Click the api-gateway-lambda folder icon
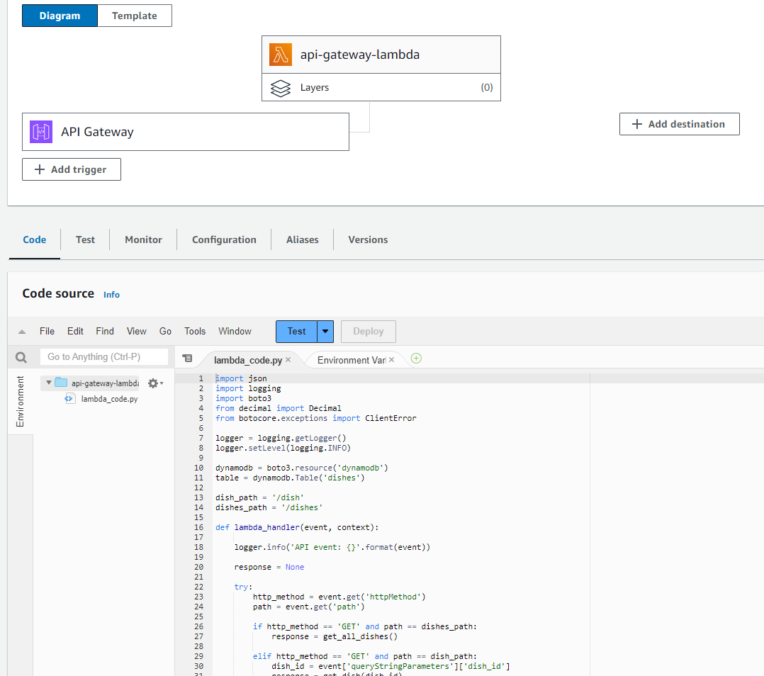764x676 pixels. (61, 383)
